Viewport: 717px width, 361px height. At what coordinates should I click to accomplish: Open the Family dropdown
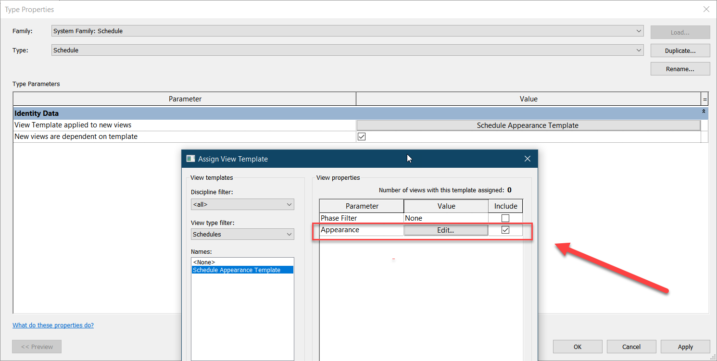pos(639,31)
